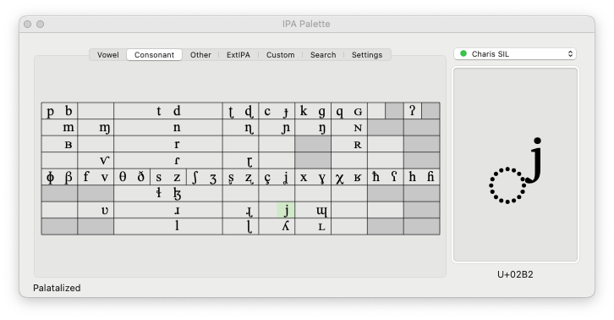This screenshot has width=614, height=320.
Task: Insert the velar nasal ŋ
Action: 321,128
